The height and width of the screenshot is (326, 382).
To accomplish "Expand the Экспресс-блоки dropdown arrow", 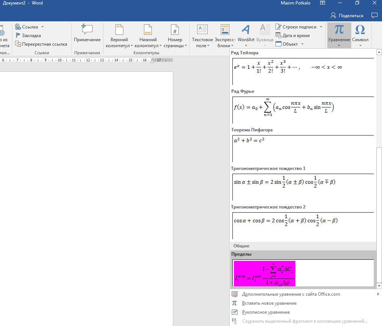I will [232, 46].
